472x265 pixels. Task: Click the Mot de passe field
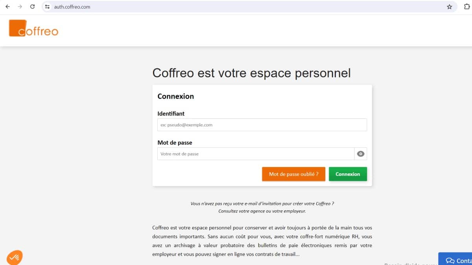[256, 154]
